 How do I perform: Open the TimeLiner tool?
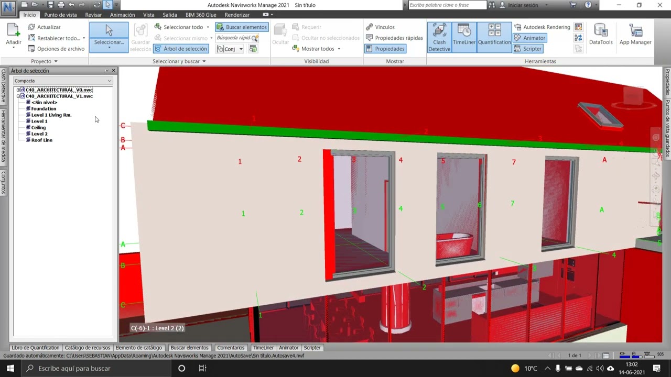pyautogui.click(x=464, y=37)
